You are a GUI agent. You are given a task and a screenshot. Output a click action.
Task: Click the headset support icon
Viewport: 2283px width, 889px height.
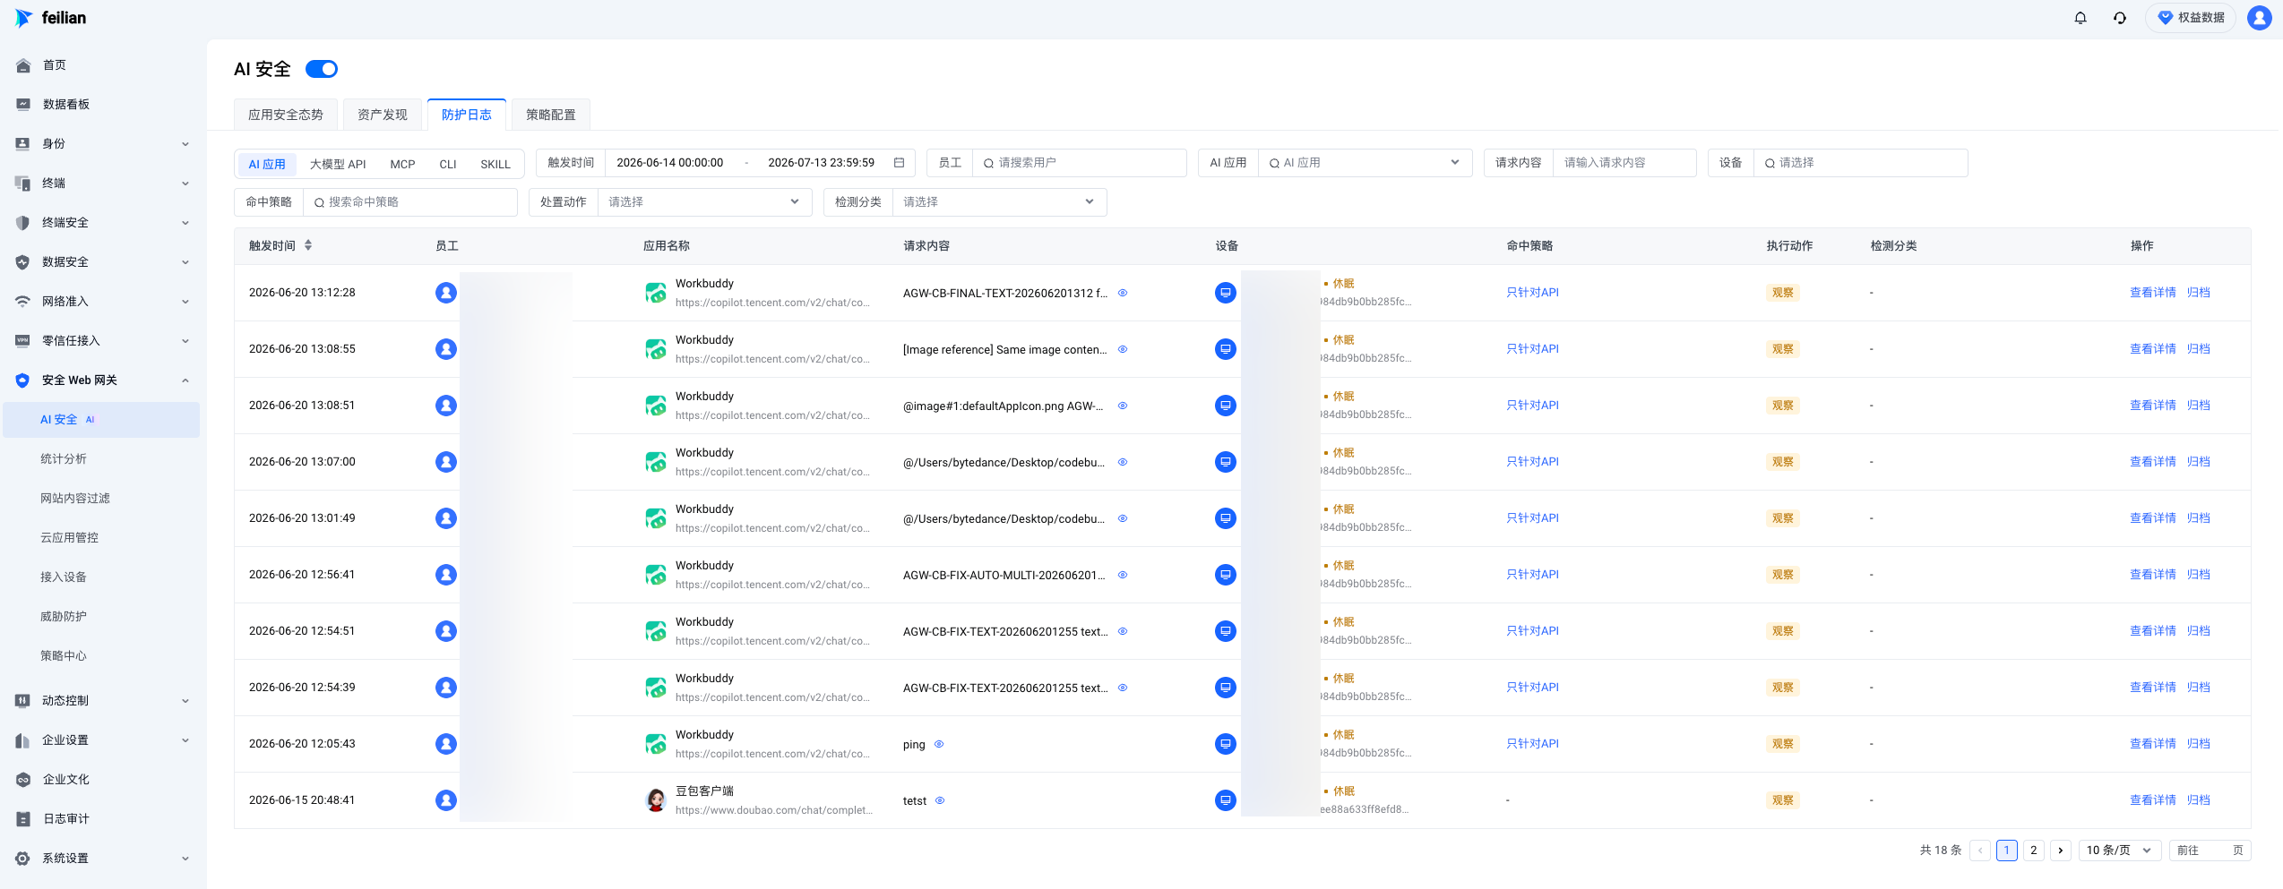pyautogui.click(x=2120, y=18)
